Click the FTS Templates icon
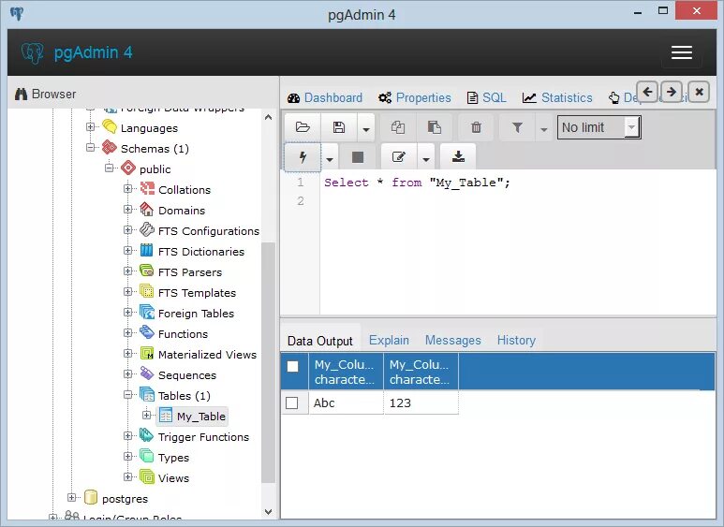This screenshot has width=724, height=527. pos(147,292)
